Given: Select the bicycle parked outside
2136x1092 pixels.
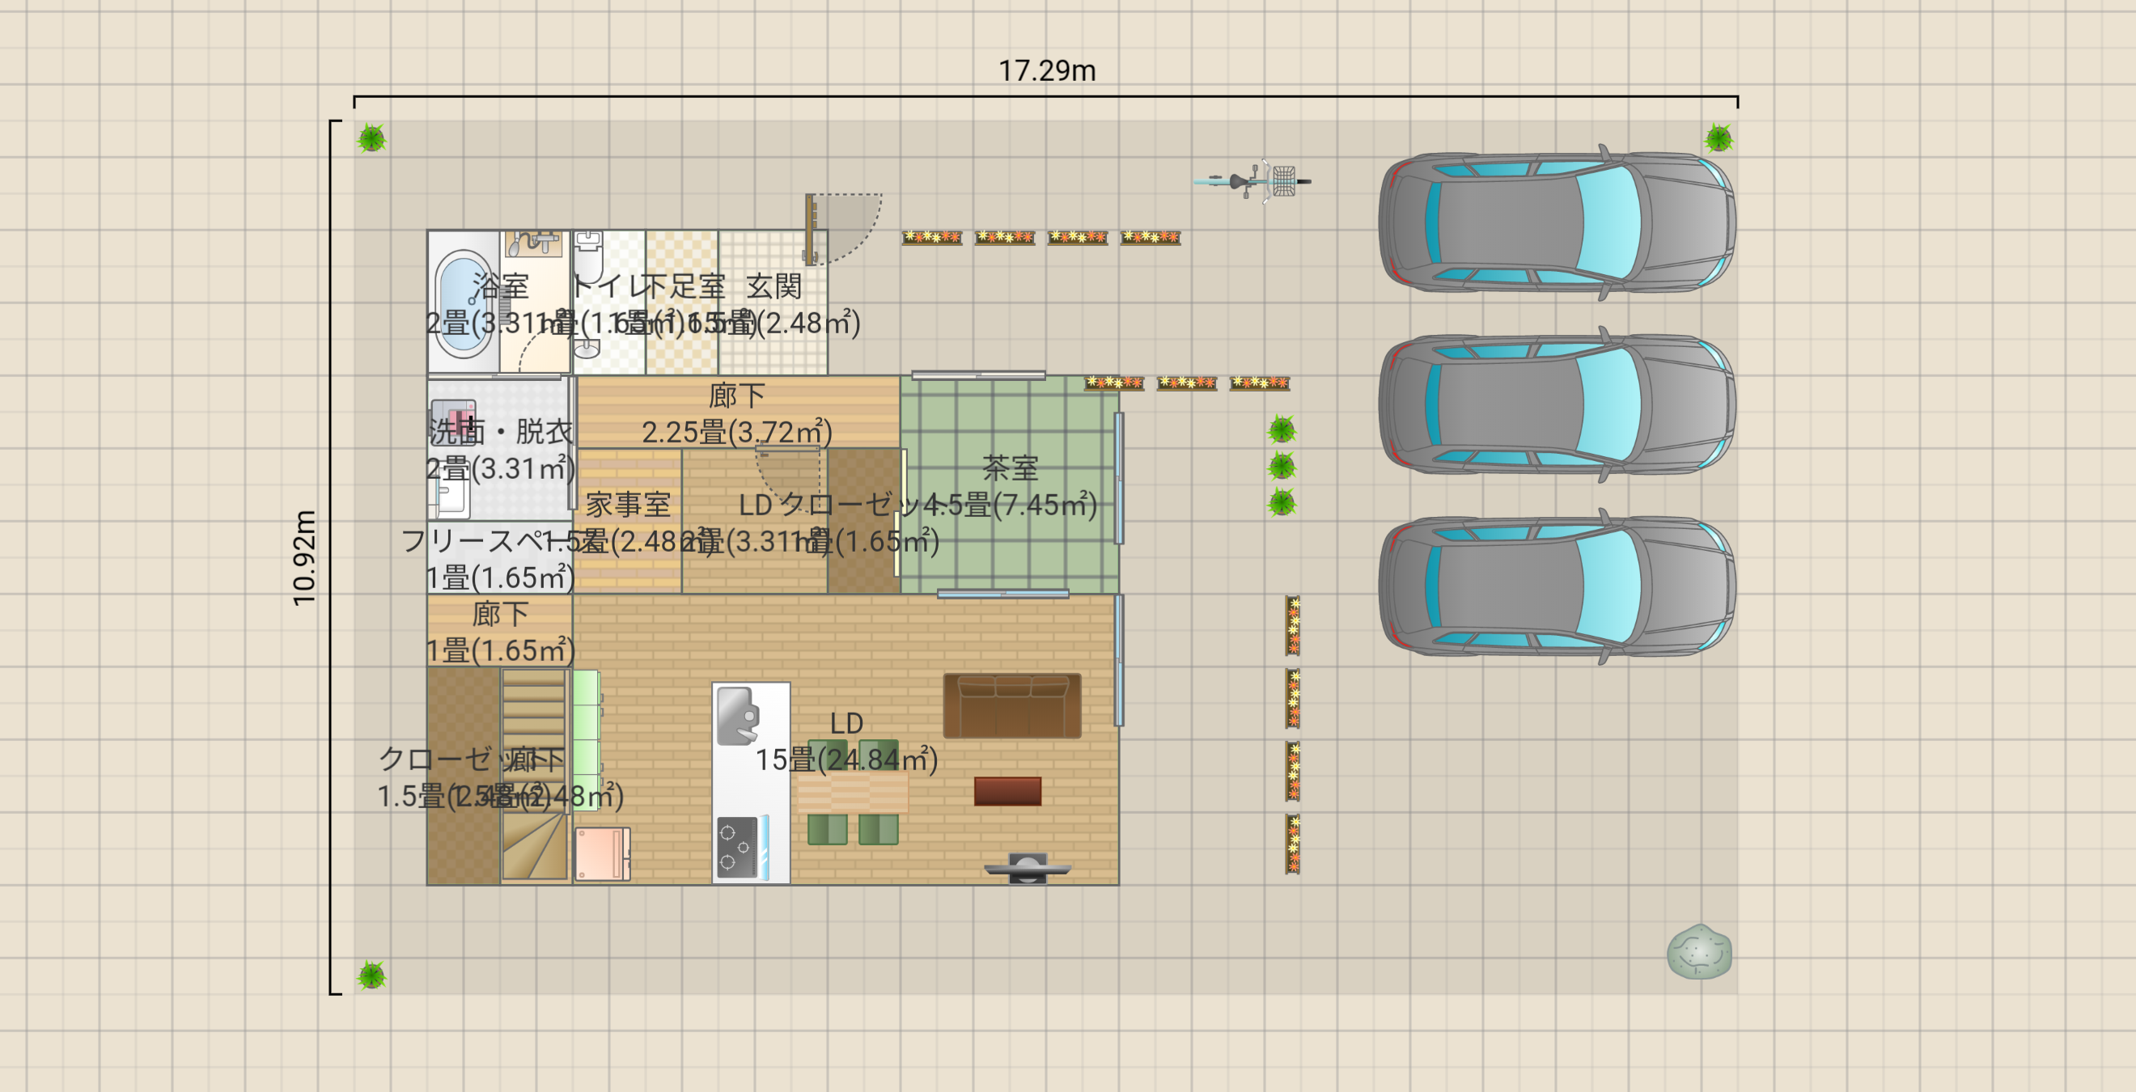Looking at the screenshot, I should point(1252,180).
